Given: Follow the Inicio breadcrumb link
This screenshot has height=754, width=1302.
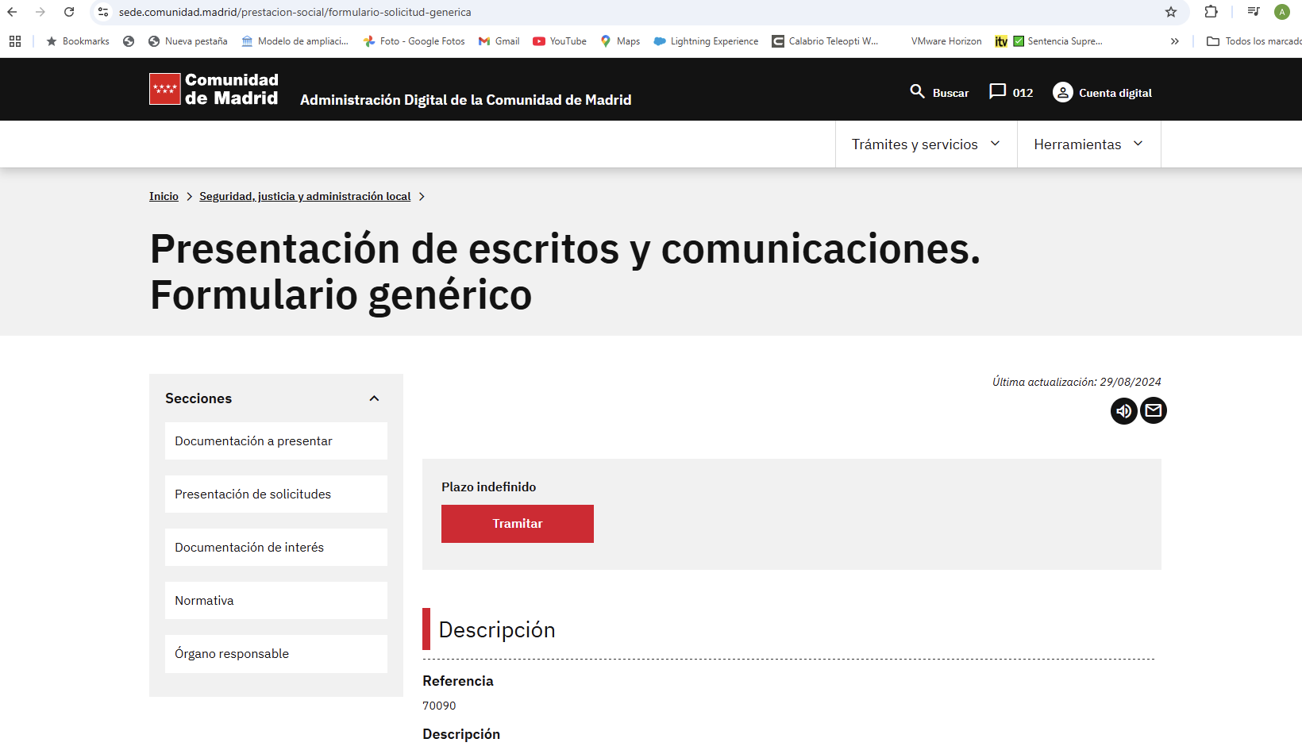Looking at the screenshot, I should 164,196.
